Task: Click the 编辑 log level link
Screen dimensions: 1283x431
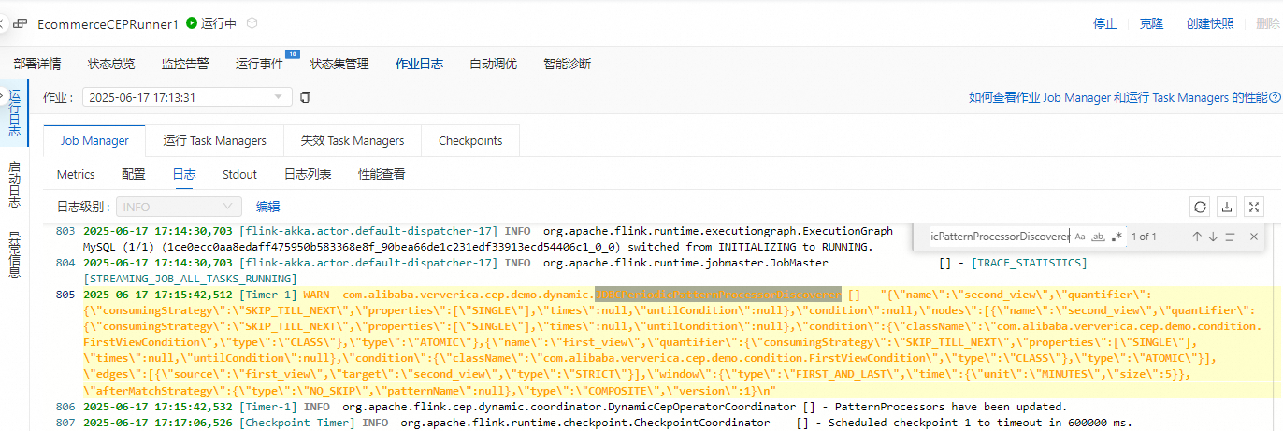Action: point(268,207)
